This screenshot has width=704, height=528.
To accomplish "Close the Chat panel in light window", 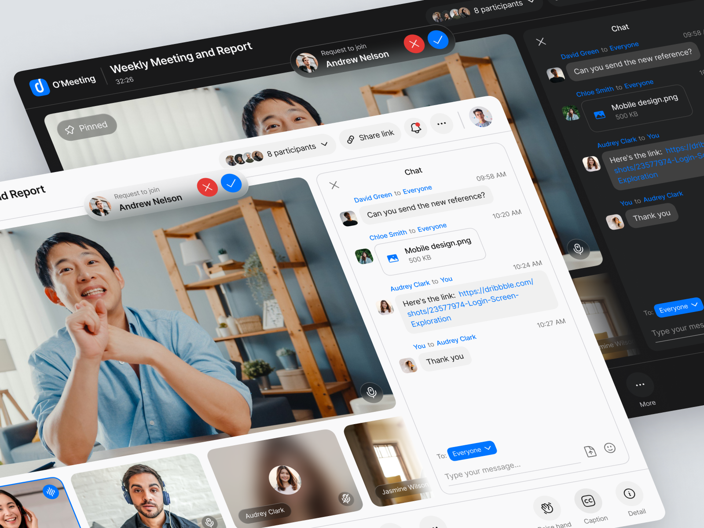I will tap(334, 185).
